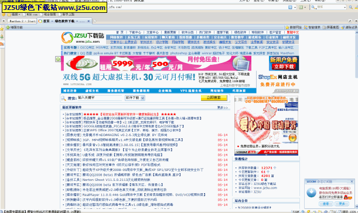
Task: Click in the 输入关键字 search field
Action: coord(100,98)
